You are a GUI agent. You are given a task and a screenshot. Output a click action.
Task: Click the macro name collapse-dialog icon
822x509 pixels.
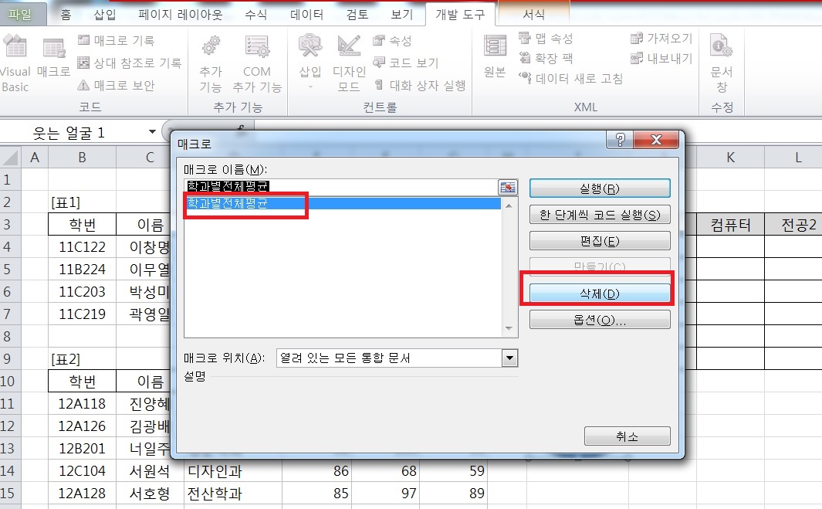508,186
